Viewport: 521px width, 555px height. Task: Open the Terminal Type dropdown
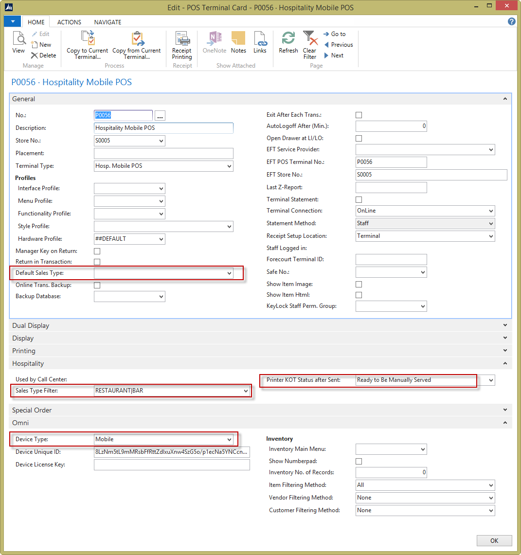229,166
